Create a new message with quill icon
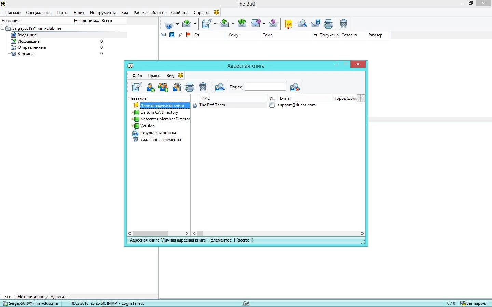Viewport: 492px width, 307px height. click(x=207, y=24)
